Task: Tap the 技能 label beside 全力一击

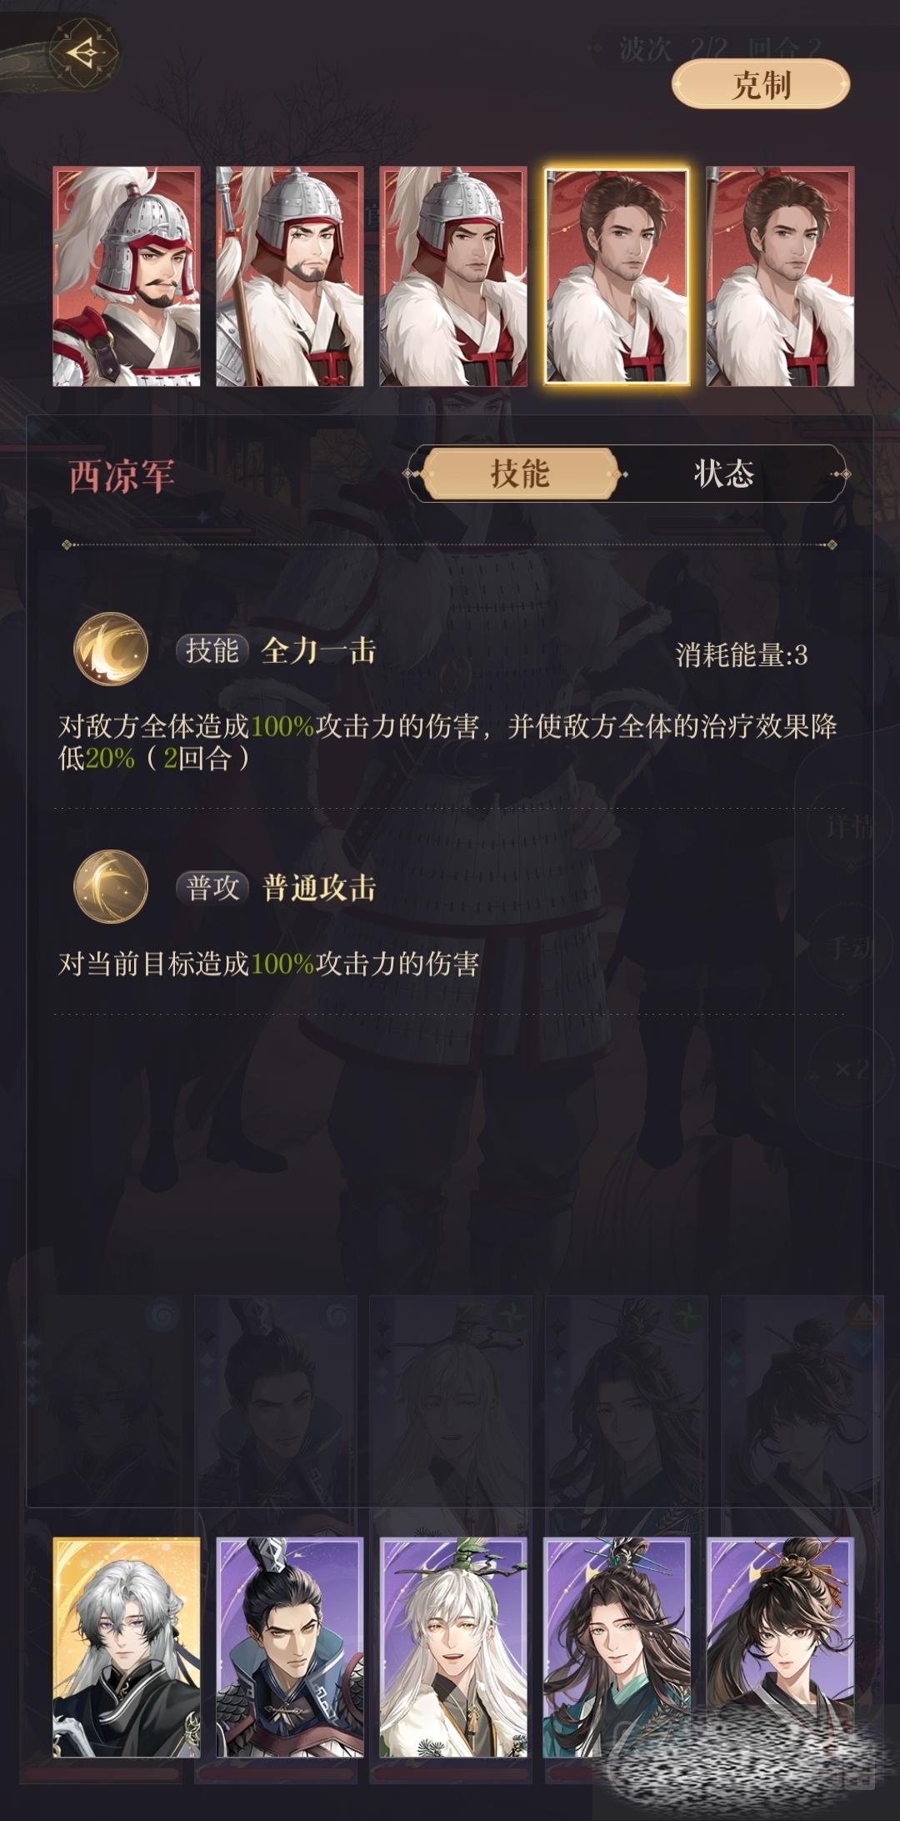Action: (x=212, y=650)
